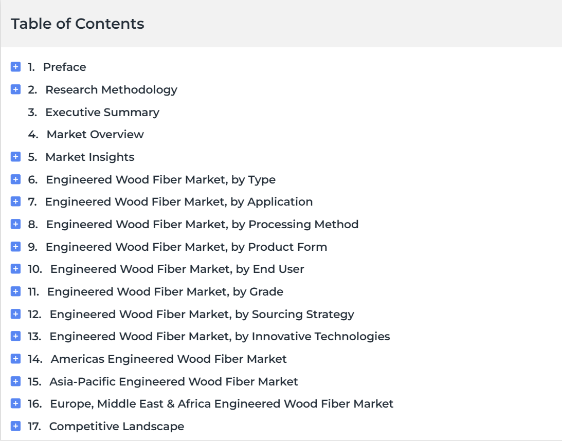Screen dimensions: 562x441
Task: Select Market Overview entry
Action: click(x=95, y=134)
